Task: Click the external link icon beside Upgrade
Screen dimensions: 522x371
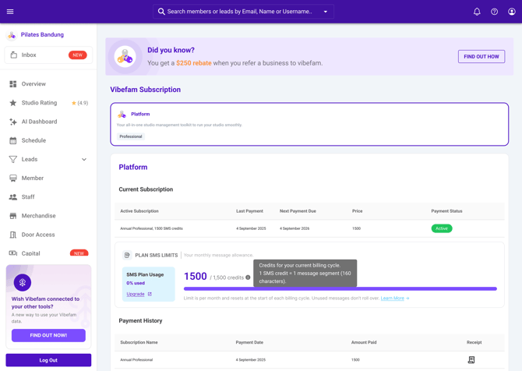Action: (150, 294)
